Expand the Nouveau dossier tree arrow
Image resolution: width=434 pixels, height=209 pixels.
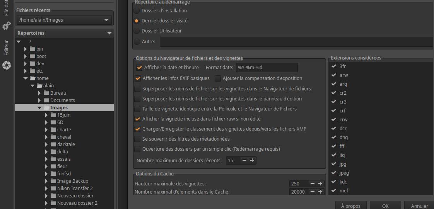click(x=46, y=196)
